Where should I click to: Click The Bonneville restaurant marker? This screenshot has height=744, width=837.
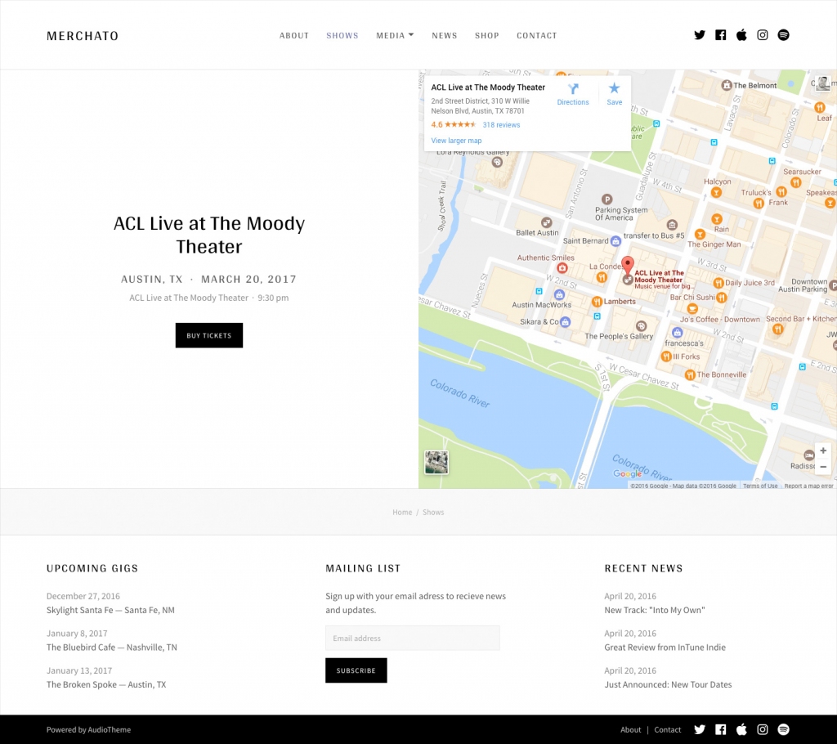tap(690, 375)
